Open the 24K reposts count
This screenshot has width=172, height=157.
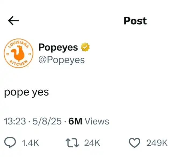92,143
